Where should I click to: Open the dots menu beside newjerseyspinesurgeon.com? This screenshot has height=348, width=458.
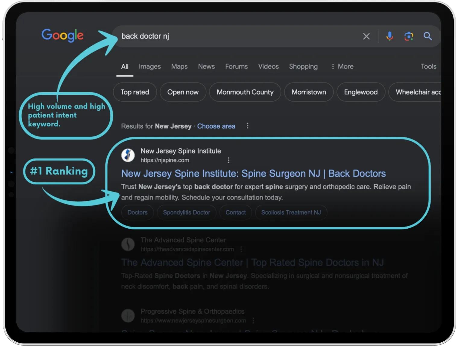coord(253,321)
